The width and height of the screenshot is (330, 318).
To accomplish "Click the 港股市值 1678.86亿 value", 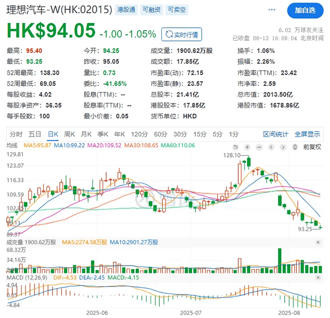I will pos(284,105).
